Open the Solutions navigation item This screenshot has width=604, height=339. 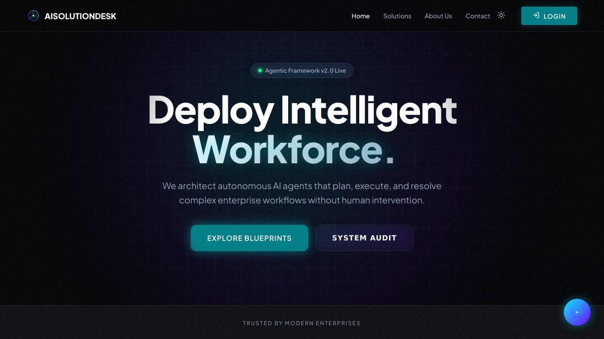click(x=397, y=16)
